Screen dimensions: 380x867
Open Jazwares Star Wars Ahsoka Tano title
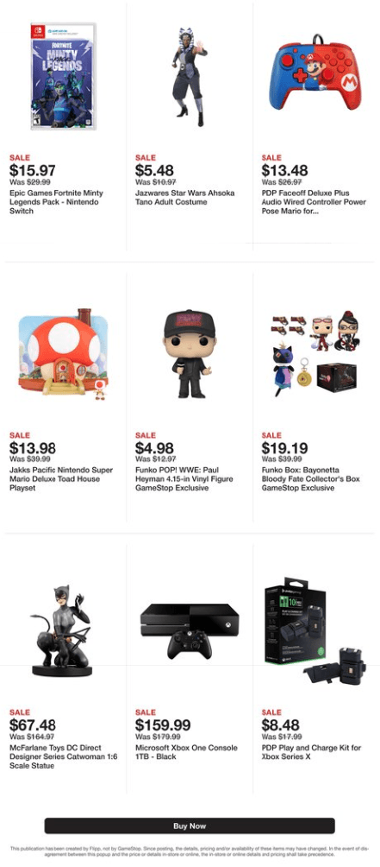coord(184,198)
